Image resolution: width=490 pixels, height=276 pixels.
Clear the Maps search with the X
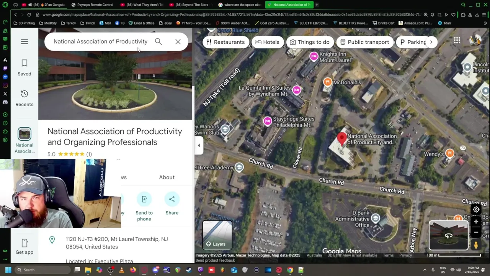point(178,41)
